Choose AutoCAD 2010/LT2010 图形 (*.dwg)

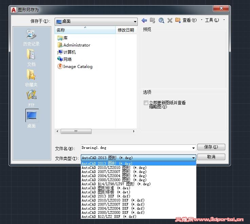138,168
